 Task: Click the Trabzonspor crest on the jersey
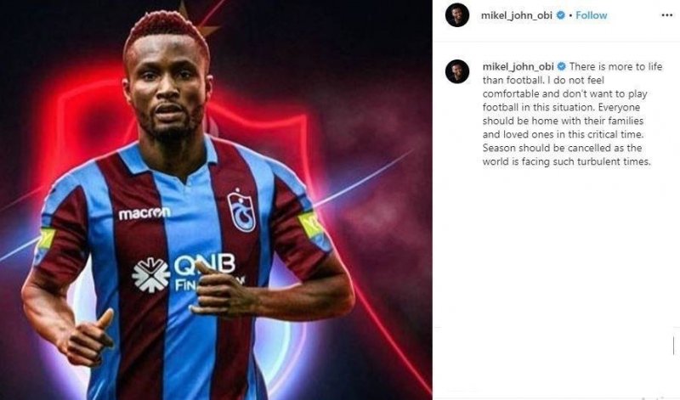(241, 211)
